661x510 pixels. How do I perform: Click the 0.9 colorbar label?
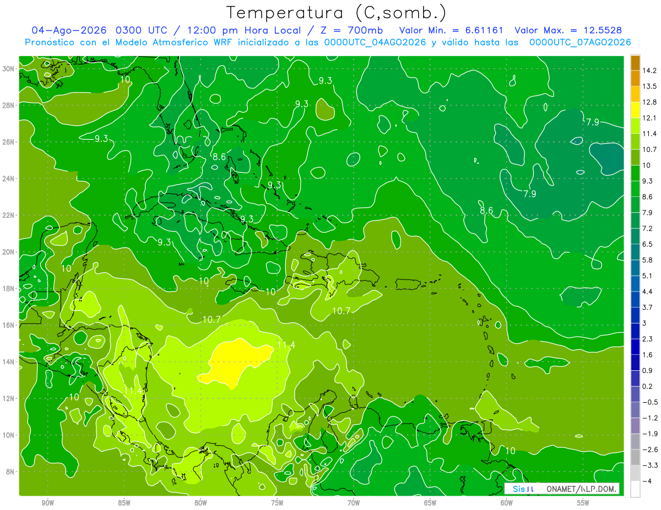(648, 371)
